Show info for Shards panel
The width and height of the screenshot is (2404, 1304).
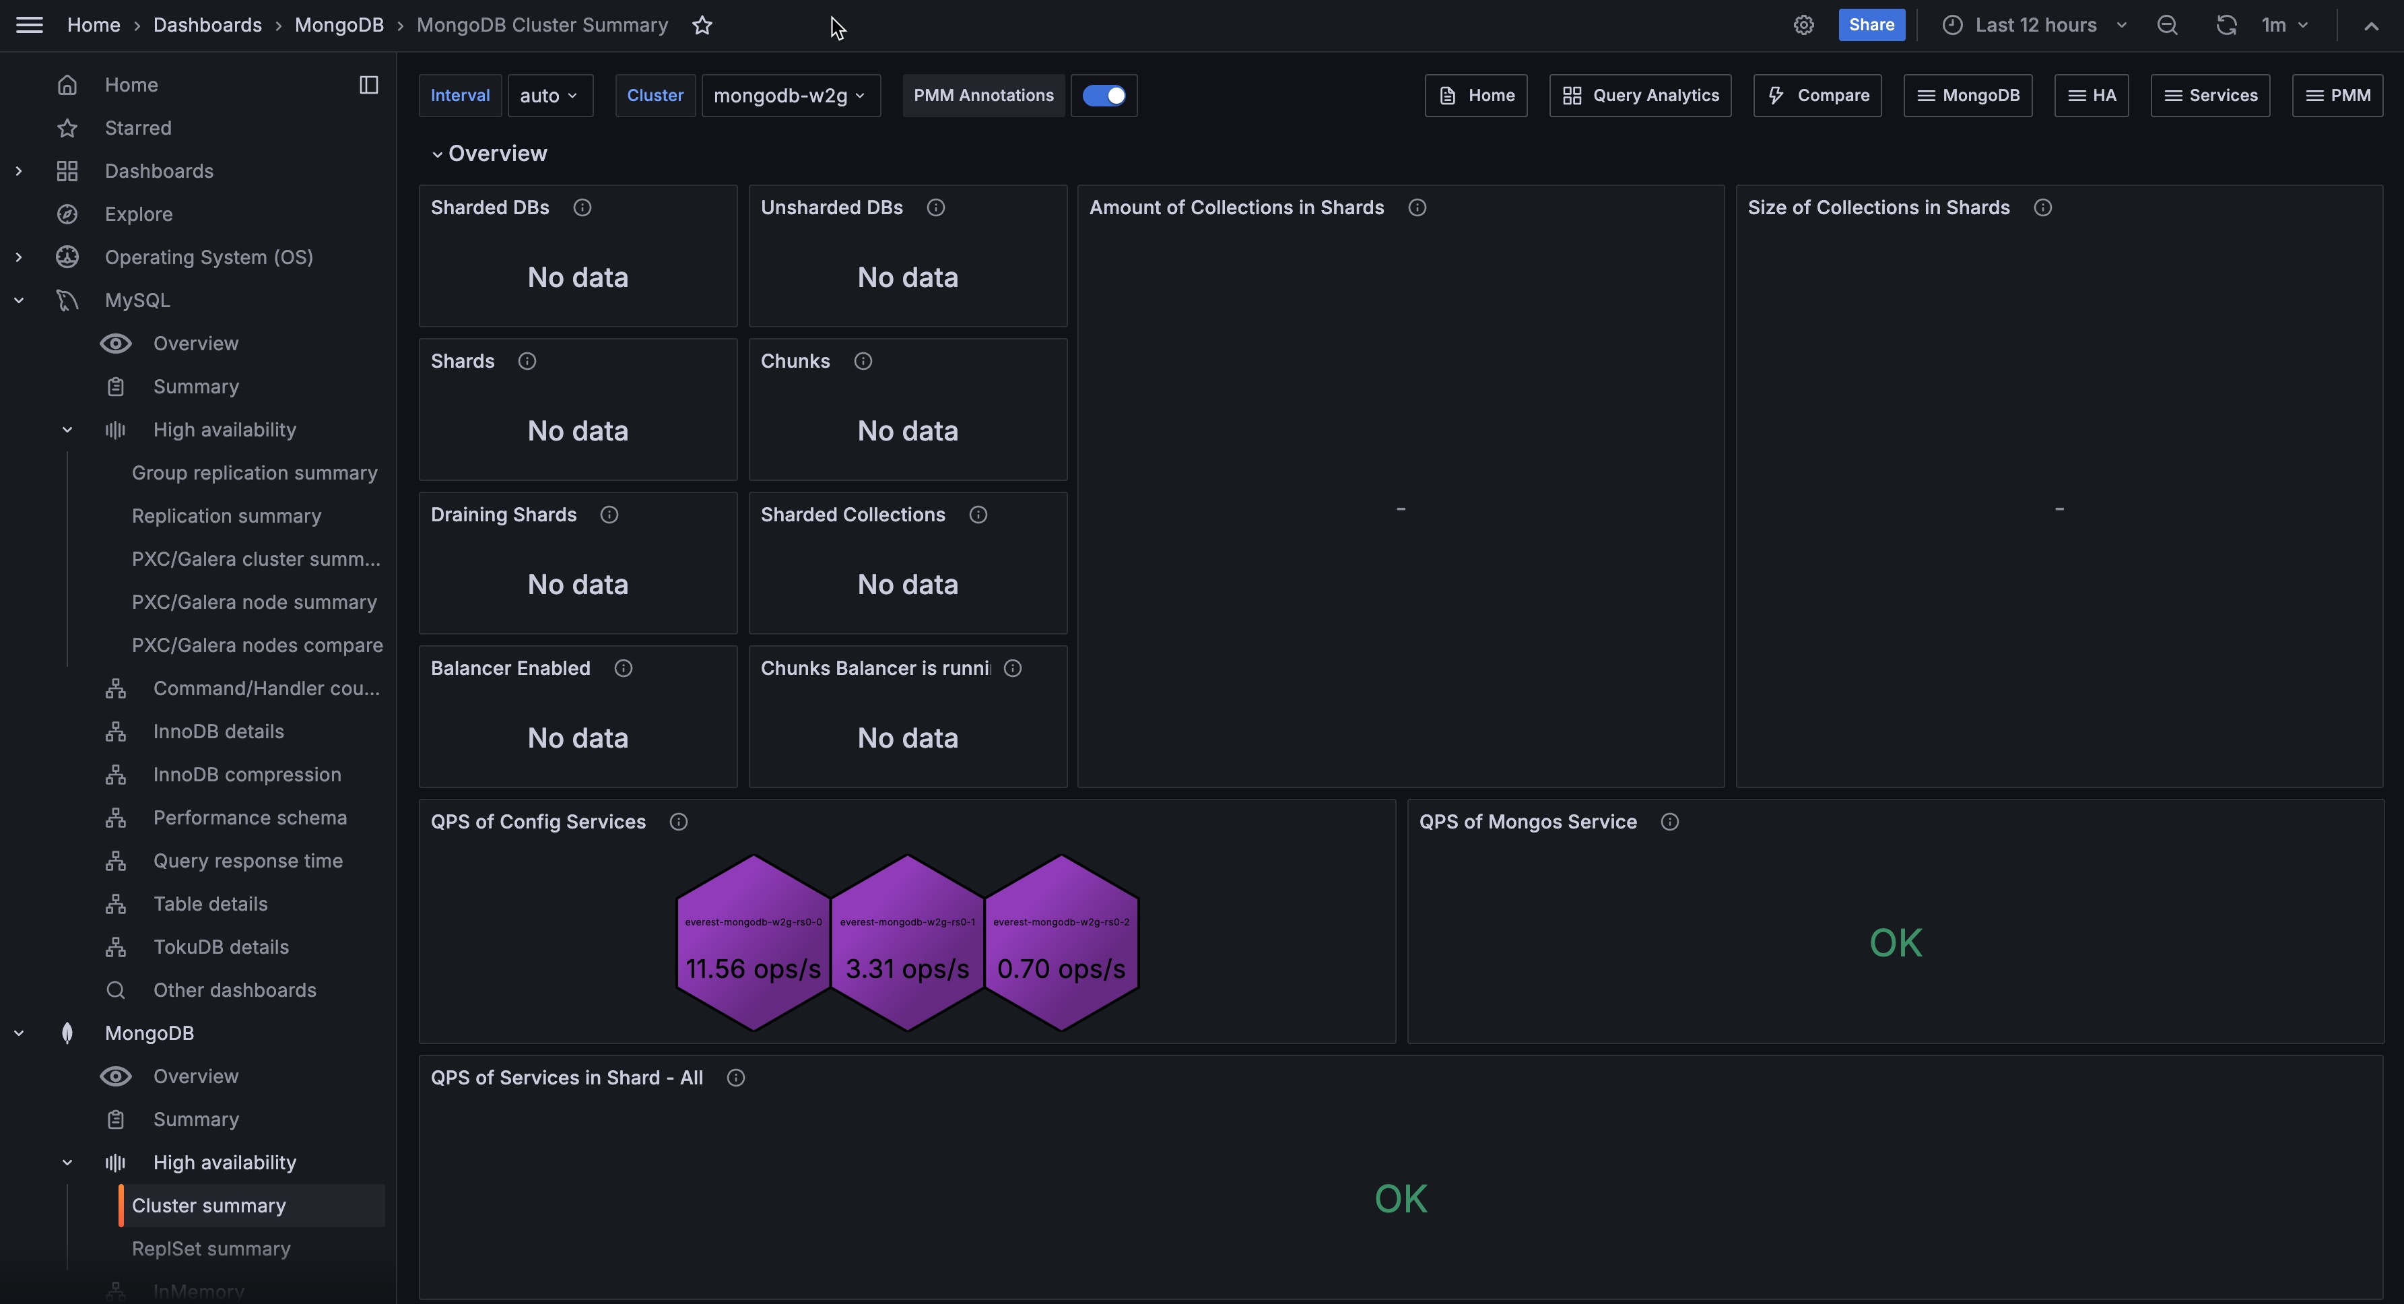527,361
